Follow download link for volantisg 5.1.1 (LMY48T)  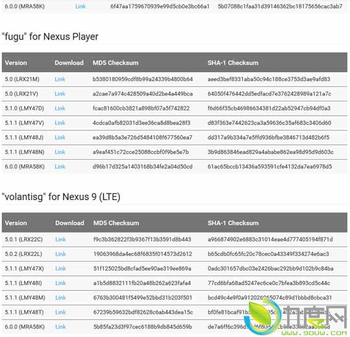(x=60, y=312)
